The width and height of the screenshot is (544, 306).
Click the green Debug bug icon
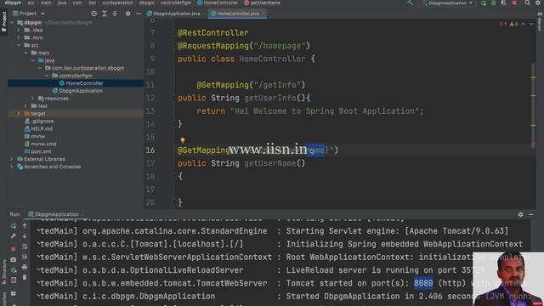[493, 3]
